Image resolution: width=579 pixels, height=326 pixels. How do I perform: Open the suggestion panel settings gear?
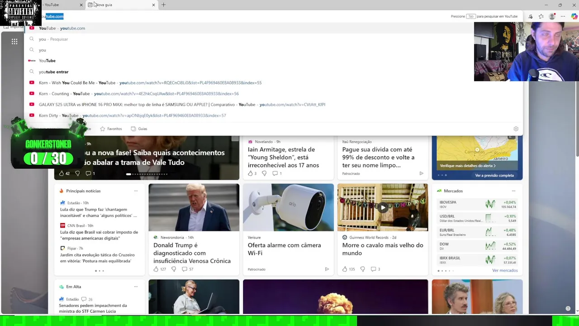point(516,129)
